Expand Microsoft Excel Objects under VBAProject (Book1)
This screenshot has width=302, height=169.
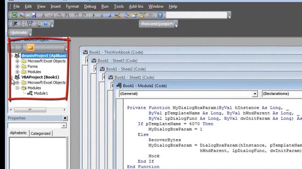point(17,83)
